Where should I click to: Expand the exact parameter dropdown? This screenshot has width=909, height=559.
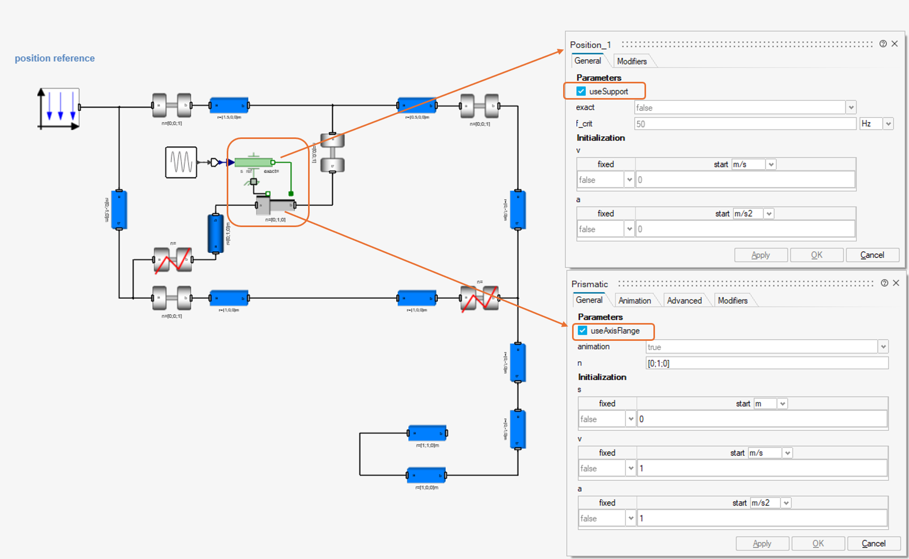click(x=851, y=107)
